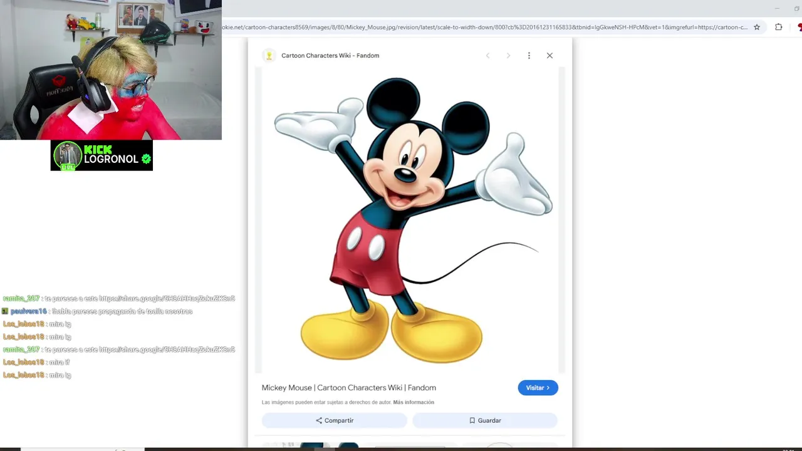Open the browser extensions puzzle icon
The height and width of the screenshot is (451, 802).
coord(778,27)
